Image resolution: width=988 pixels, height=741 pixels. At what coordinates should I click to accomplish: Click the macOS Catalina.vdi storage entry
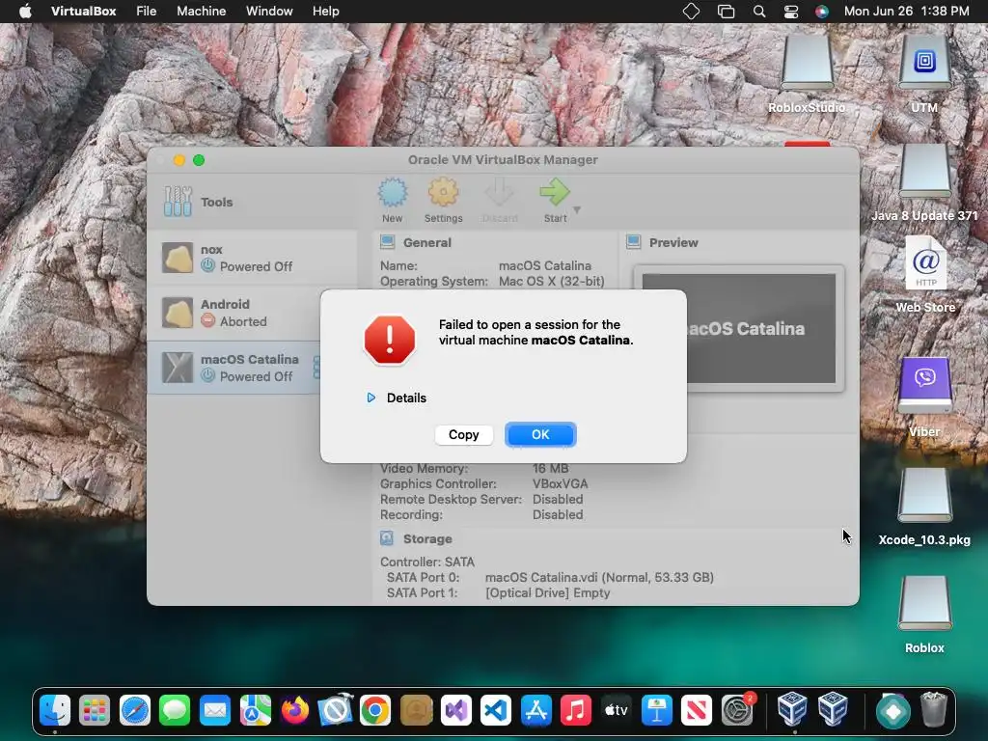click(599, 577)
